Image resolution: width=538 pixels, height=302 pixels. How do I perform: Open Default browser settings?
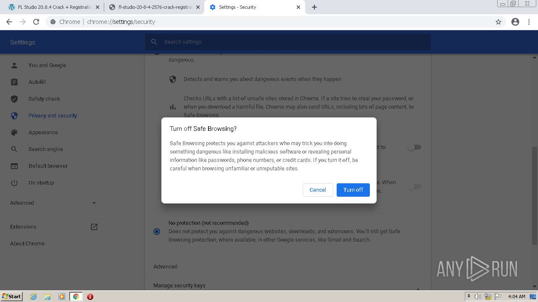(x=48, y=166)
